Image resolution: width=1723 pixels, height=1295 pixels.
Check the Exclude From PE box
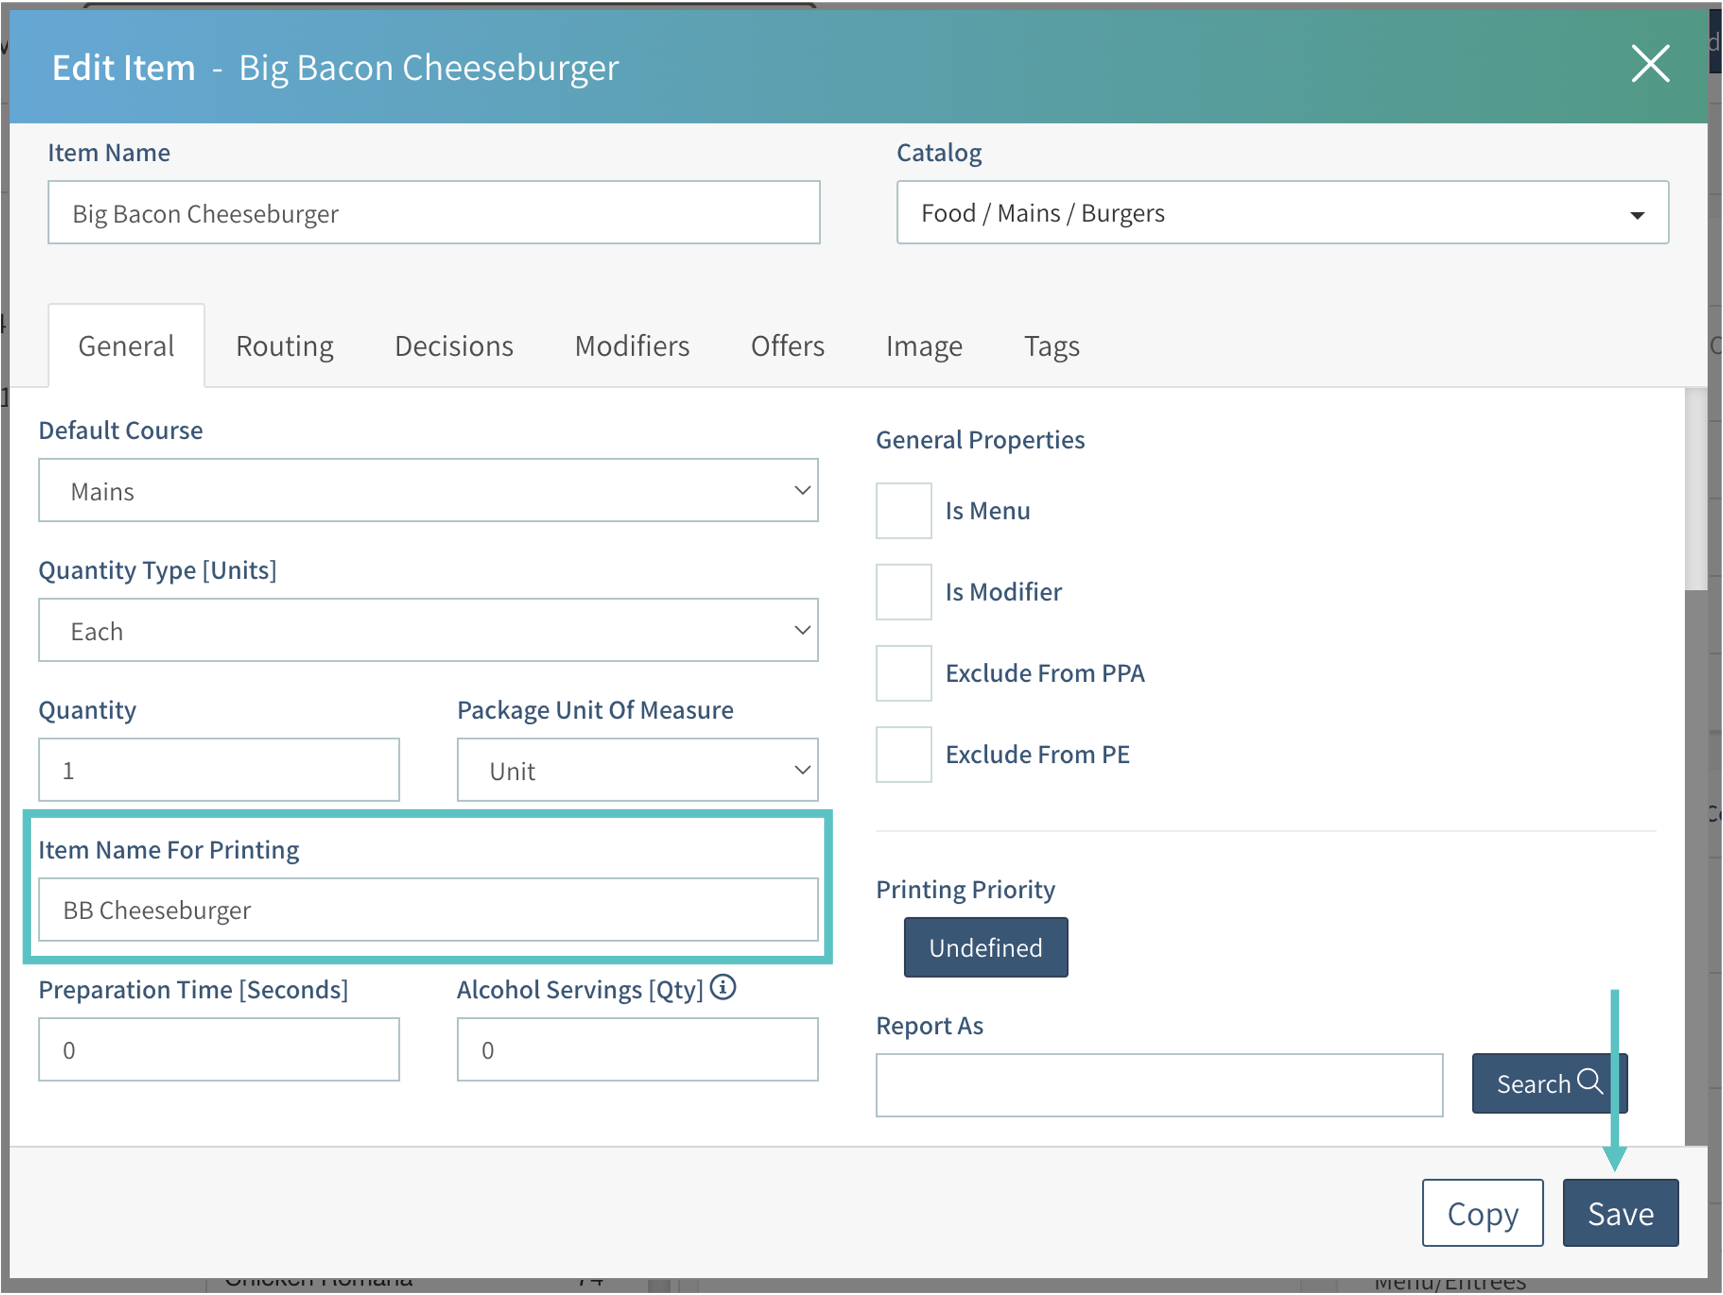pyautogui.click(x=904, y=754)
